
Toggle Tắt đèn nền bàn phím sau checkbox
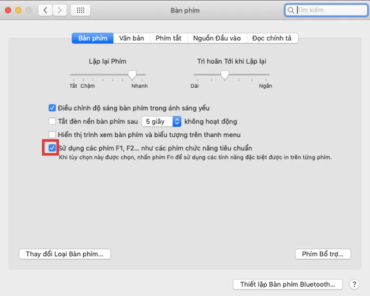[x=52, y=121]
